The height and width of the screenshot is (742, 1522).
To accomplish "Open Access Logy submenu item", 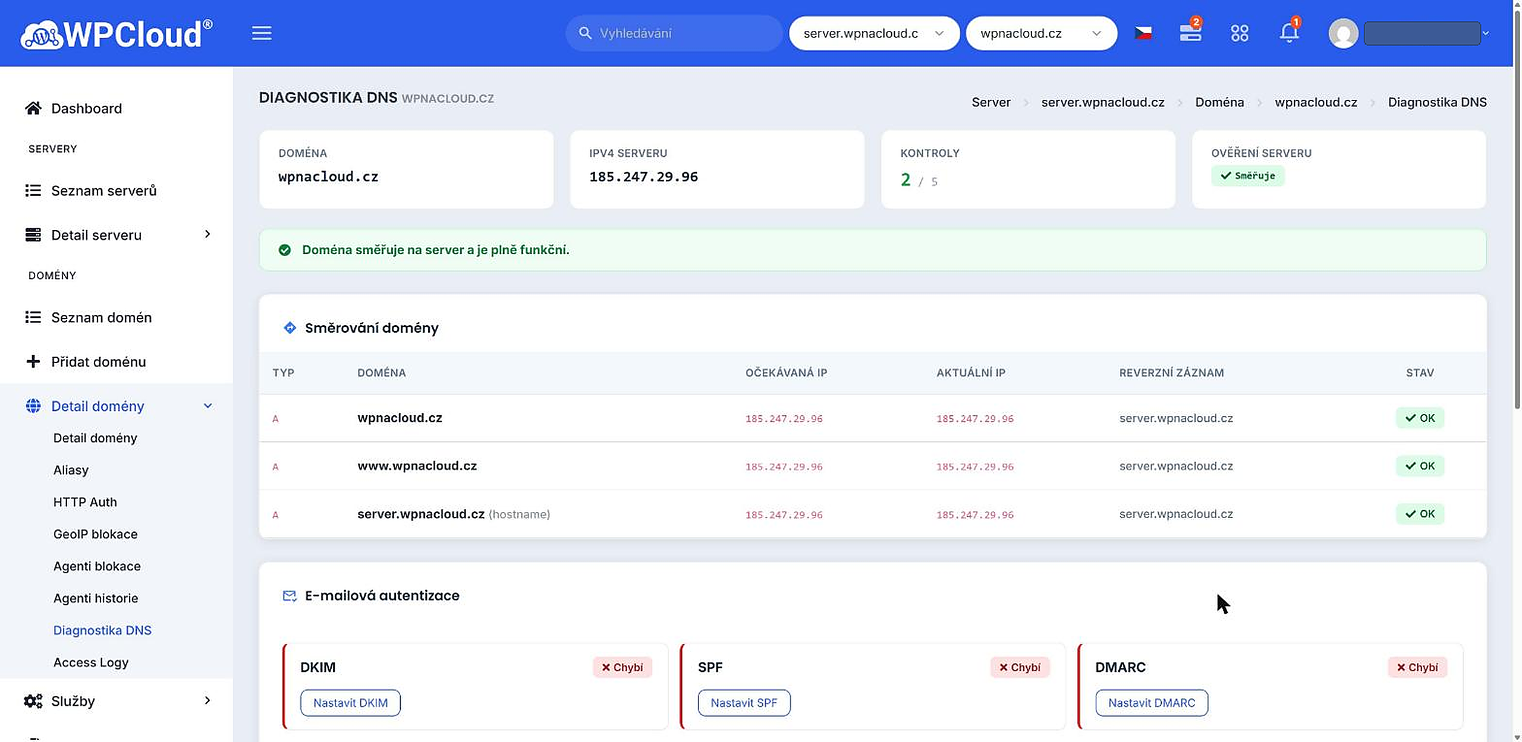I will (91, 662).
